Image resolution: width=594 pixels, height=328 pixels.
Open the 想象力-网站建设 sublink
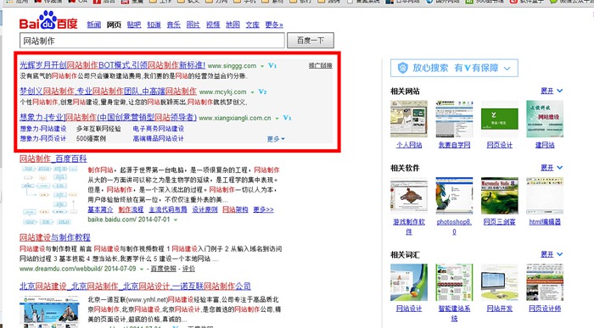(43, 129)
